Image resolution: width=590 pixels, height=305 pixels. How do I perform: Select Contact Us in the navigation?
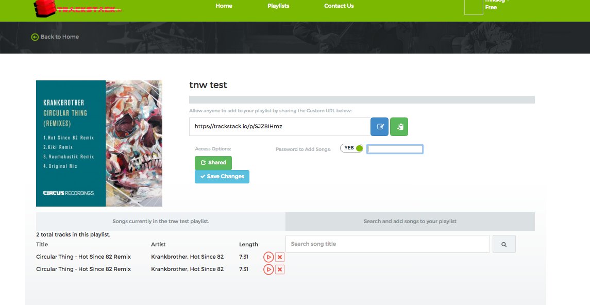[339, 6]
